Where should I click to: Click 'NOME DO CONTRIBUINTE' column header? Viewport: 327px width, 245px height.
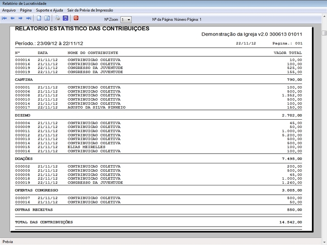click(x=93, y=53)
